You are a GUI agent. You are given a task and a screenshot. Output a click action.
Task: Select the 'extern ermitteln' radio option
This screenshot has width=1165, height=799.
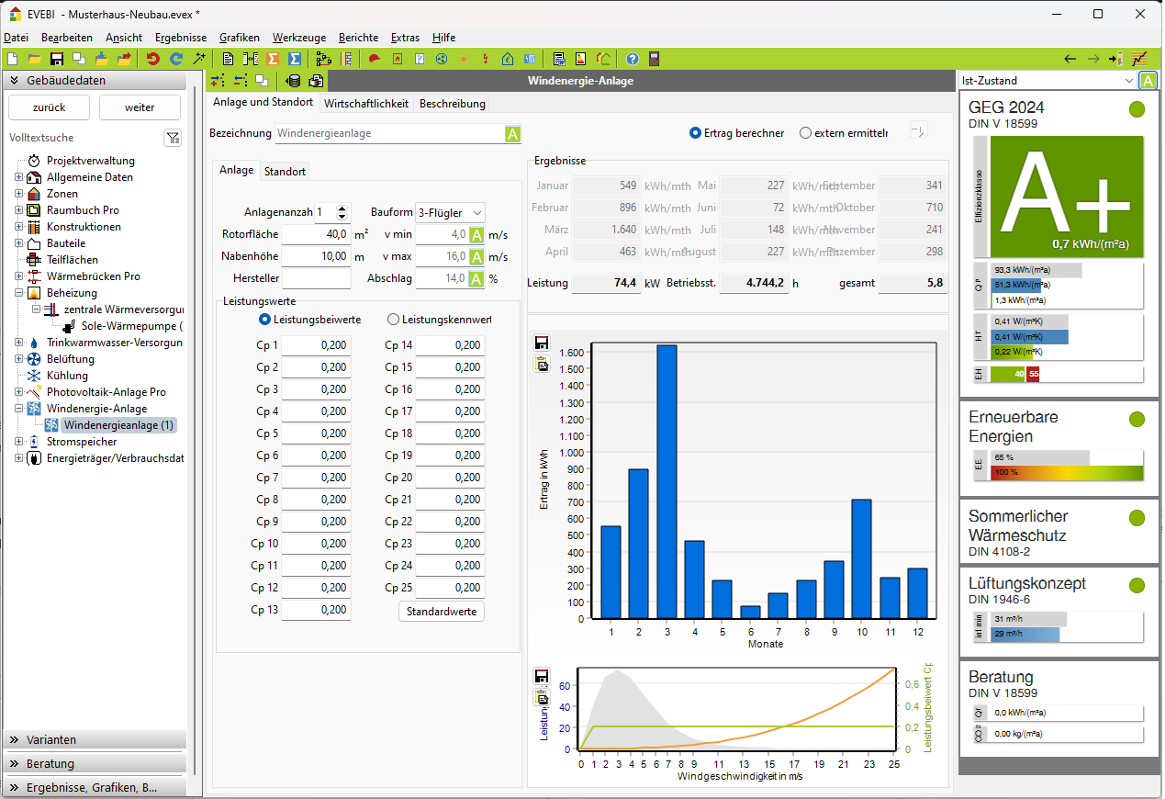point(806,133)
